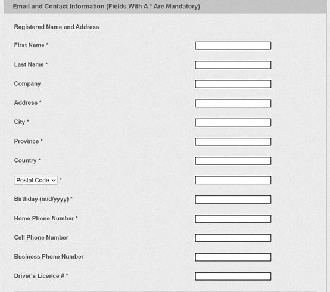330x292 pixels.
Task: Click the Email and Contact Information header
Action: tap(107, 7)
